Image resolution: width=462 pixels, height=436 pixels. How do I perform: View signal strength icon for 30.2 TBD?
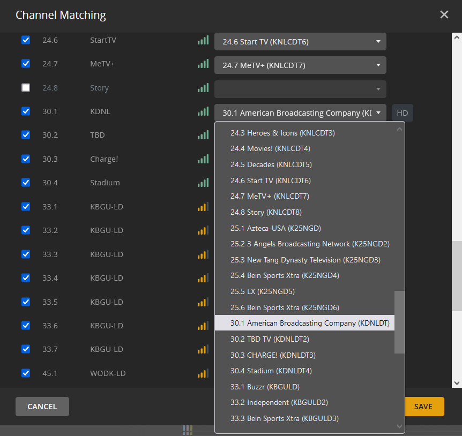203,135
